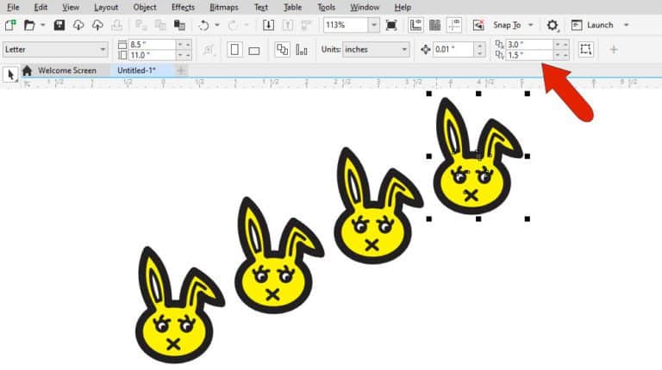Click the Treat as filled bounding box icon

585,49
